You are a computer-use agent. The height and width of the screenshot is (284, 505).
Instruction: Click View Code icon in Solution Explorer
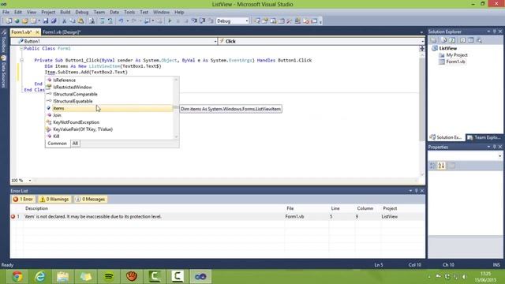tap(463, 40)
